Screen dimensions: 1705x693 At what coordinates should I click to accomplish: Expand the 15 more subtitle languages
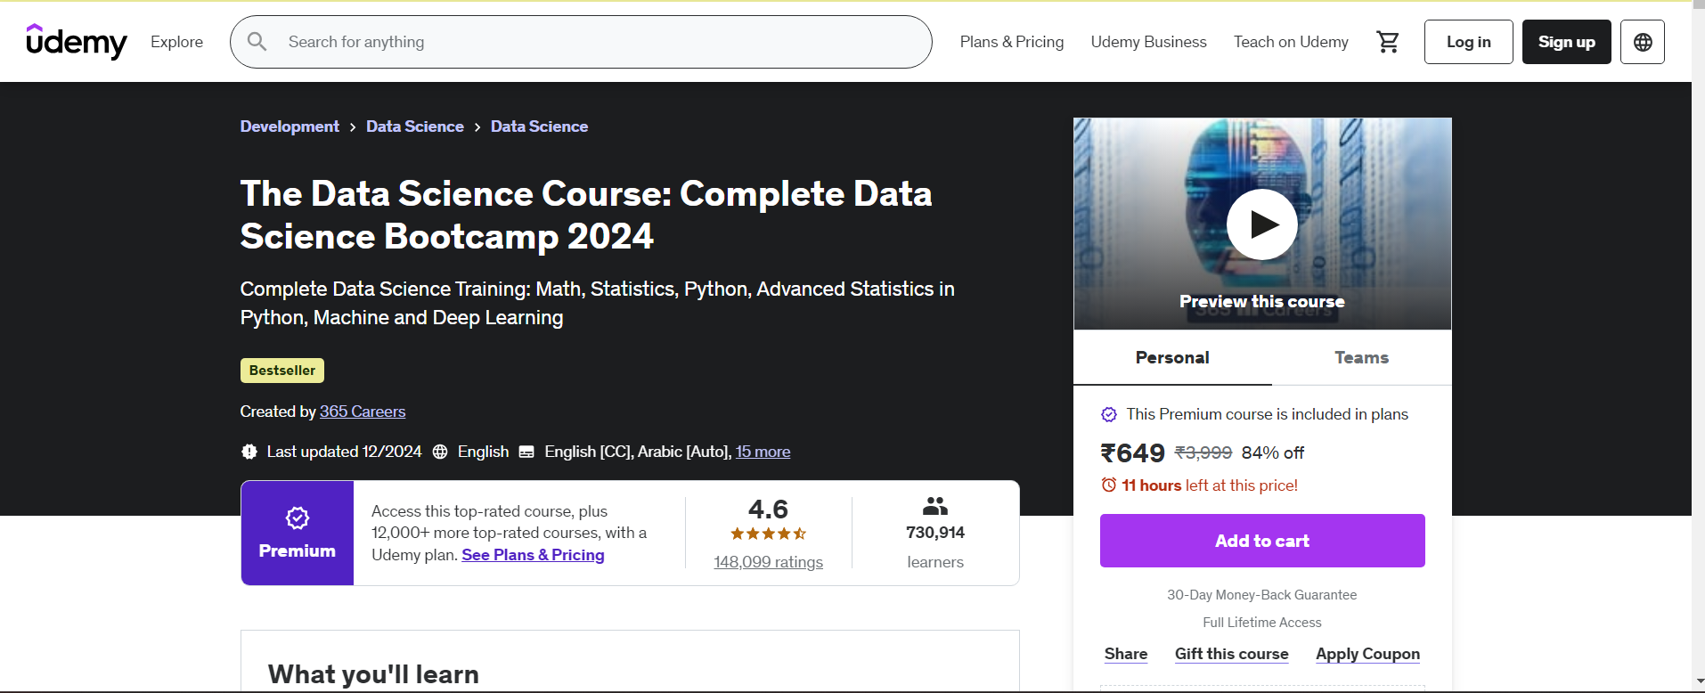(763, 452)
